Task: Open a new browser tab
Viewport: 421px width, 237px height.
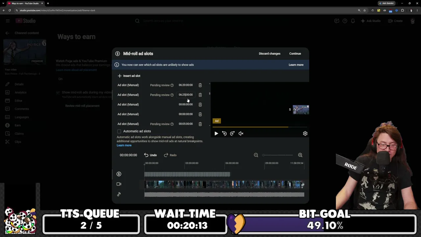Action: coord(48,3)
